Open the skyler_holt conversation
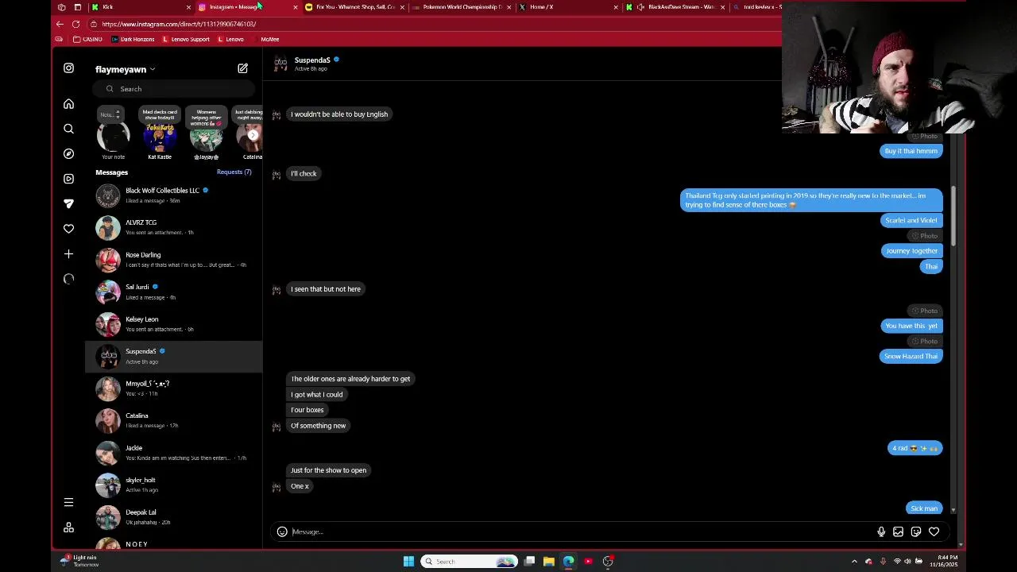This screenshot has height=572, width=1017. coord(173,485)
